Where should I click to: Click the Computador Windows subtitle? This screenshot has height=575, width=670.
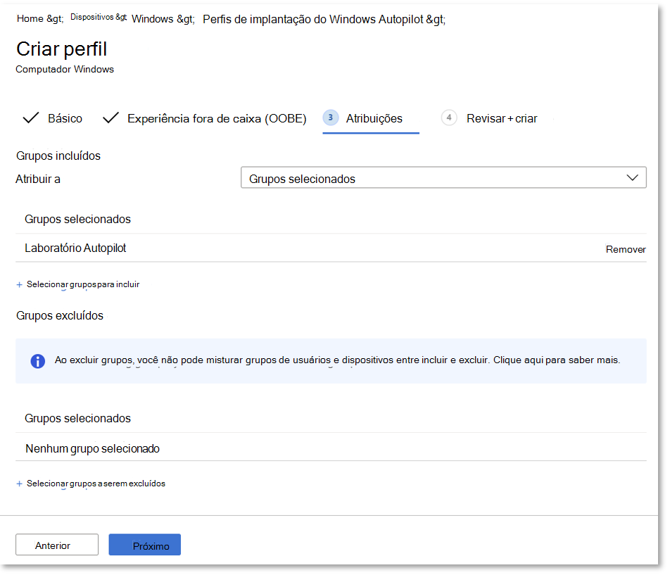click(65, 69)
